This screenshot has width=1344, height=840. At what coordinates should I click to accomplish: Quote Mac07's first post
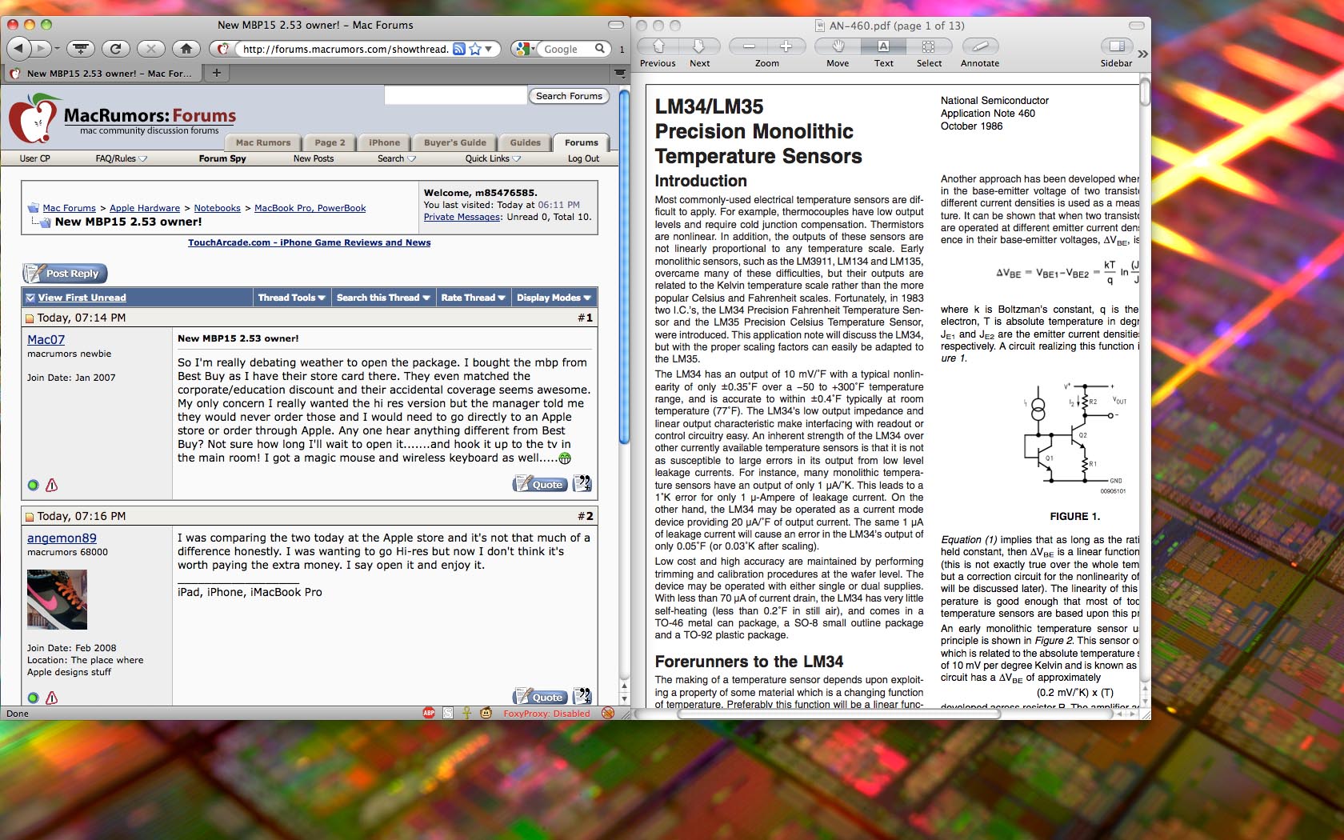click(x=540, y=483)
